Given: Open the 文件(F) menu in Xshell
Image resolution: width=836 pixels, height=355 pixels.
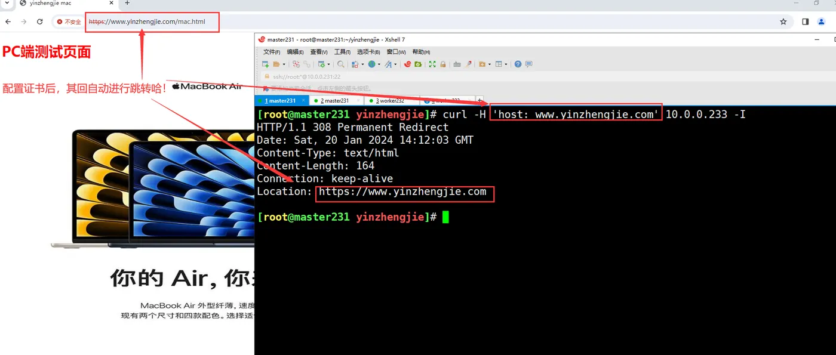Looking at the screenshot, I should (x=272, y=52).
